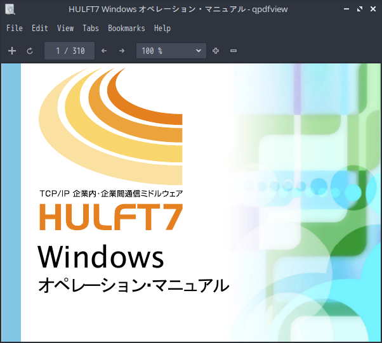
Task: Click the 'オペレーション・マニュアル' title text
Action: pos(134,285)
